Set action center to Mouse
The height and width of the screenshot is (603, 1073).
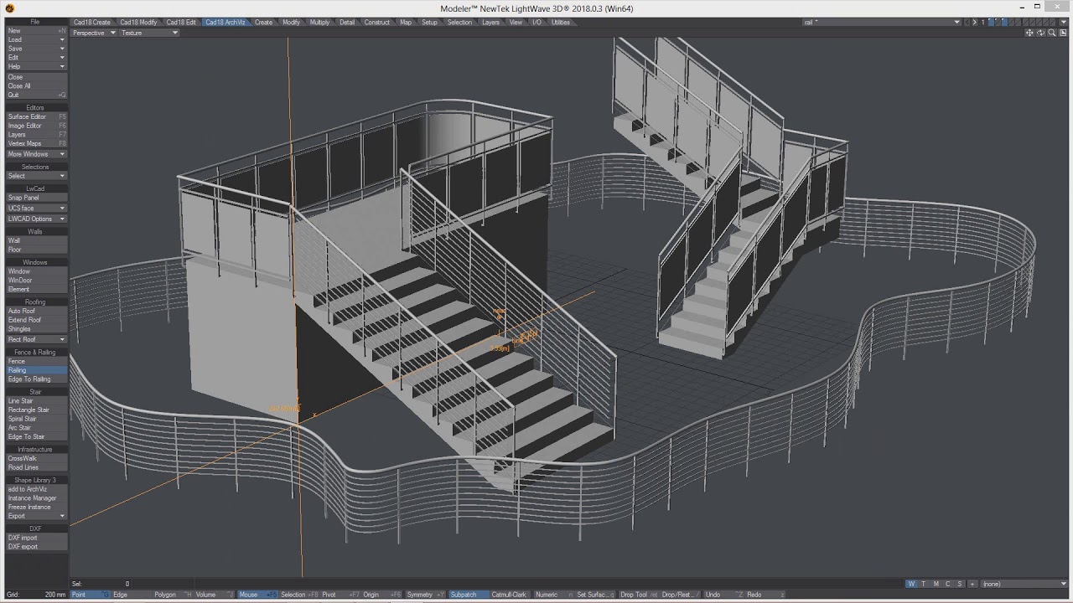[257, 595]
